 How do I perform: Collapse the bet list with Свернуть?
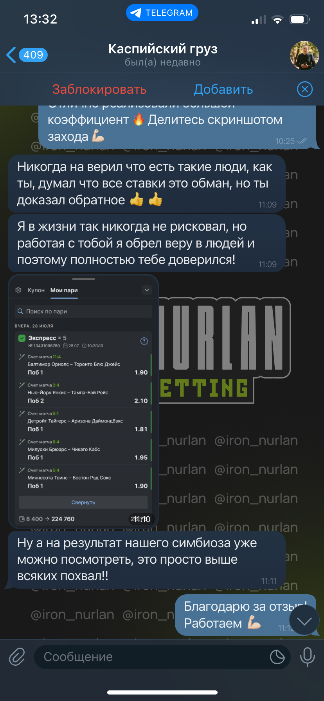pos(83,503)
